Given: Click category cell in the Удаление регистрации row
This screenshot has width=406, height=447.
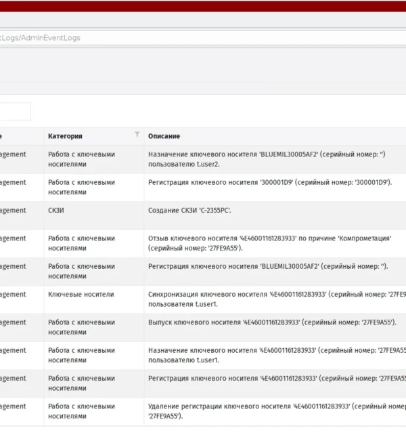Looking at the screenshot, I should (x=81, y=411).
